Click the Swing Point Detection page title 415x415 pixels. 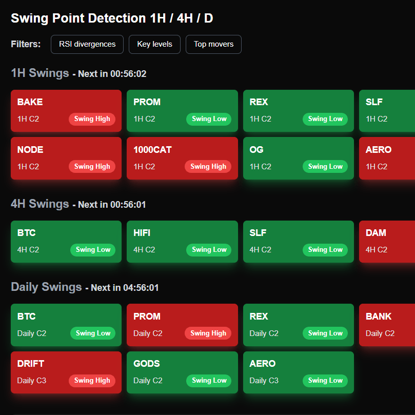pyautogui.click(x=112, y=18)
